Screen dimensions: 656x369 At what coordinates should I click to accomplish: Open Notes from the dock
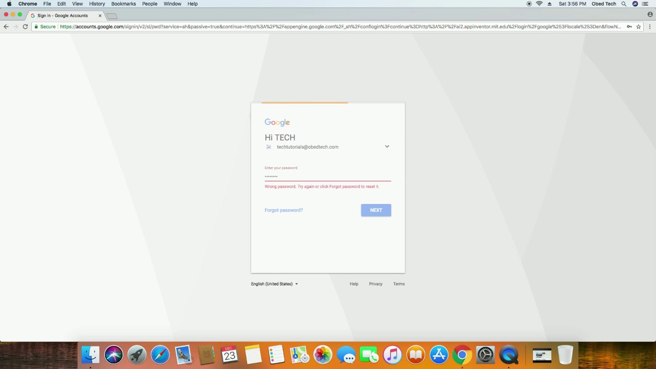click(x=253, y=355)
